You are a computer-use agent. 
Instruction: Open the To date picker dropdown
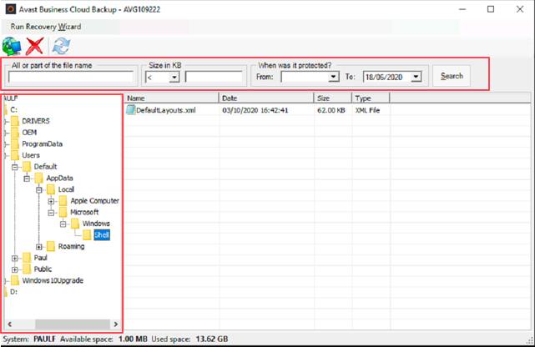click(x=416, y=77)
